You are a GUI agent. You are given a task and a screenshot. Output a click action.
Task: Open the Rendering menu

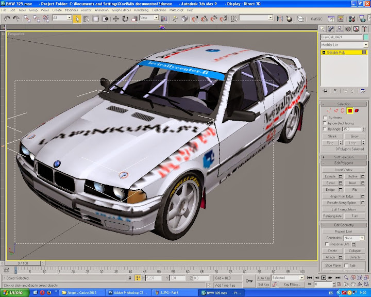(x=141, y=10)
